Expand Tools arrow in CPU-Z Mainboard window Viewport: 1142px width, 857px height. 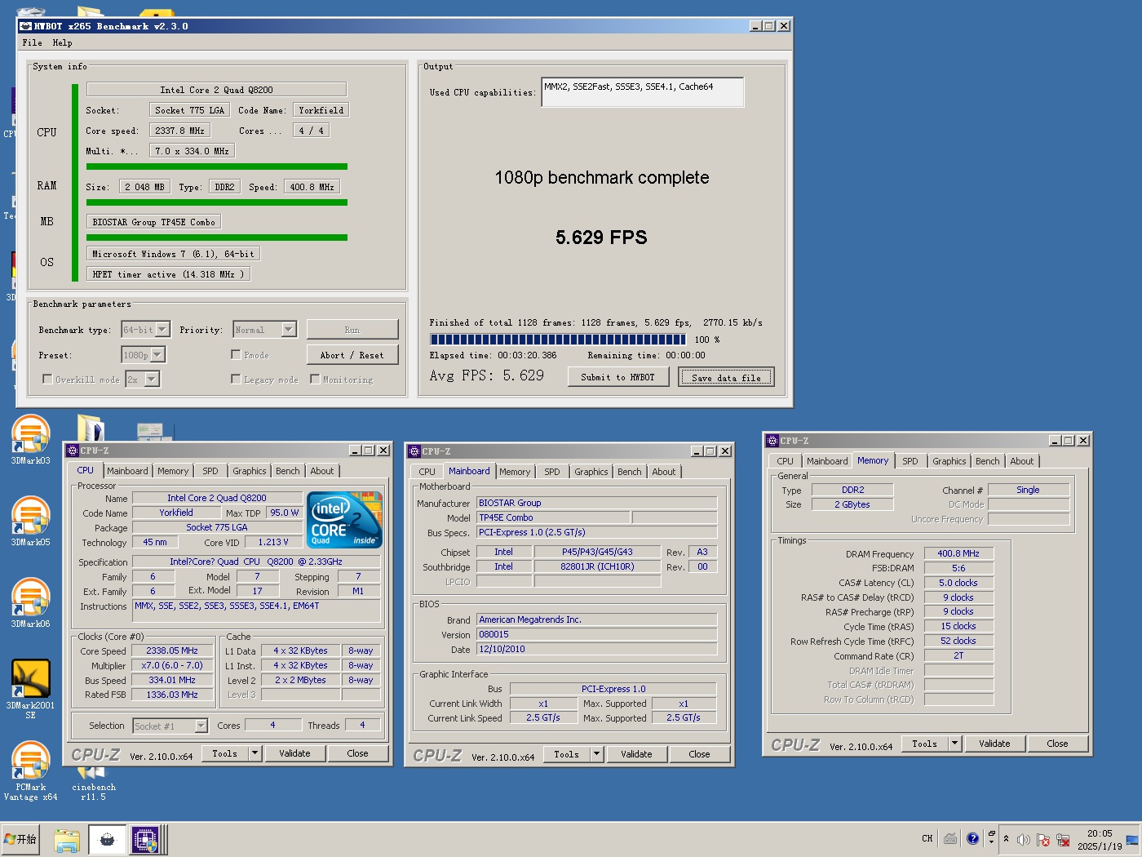coord(597,754)
